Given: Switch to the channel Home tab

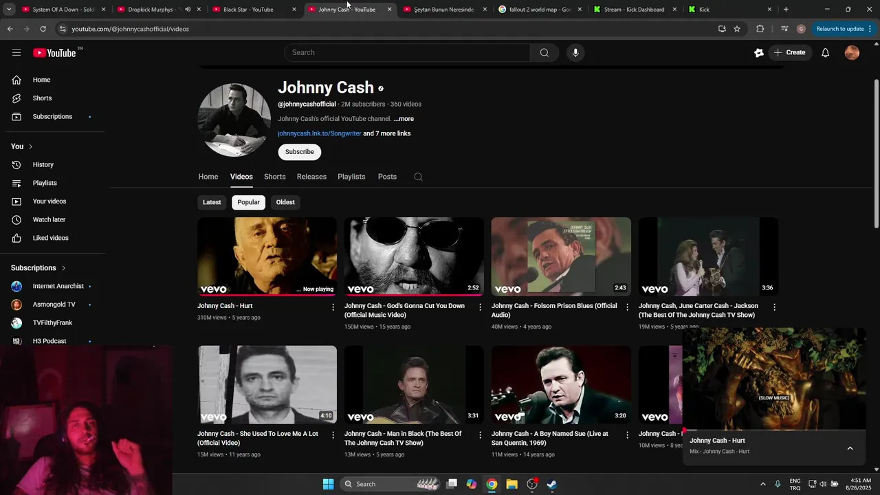Looking at the screenshot, I should [208, 177].
